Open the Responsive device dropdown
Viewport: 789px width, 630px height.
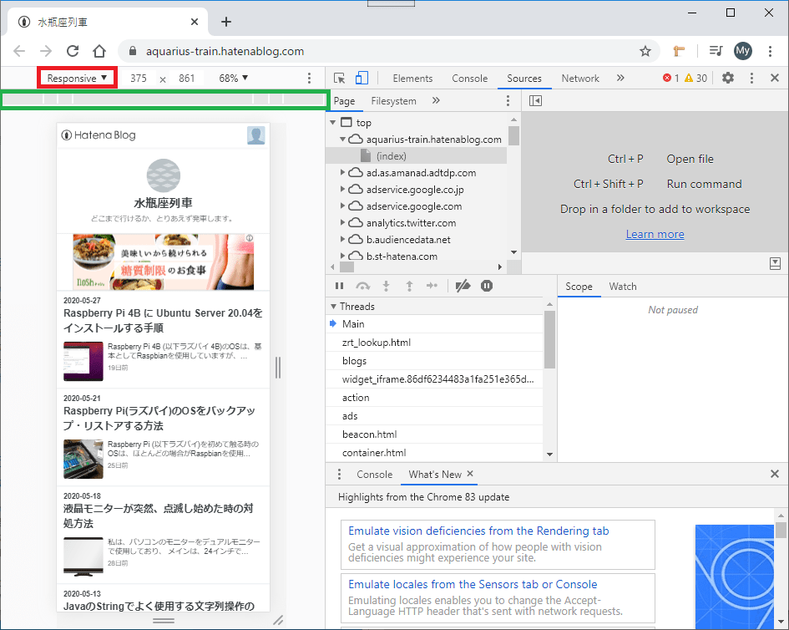(77, 78)
